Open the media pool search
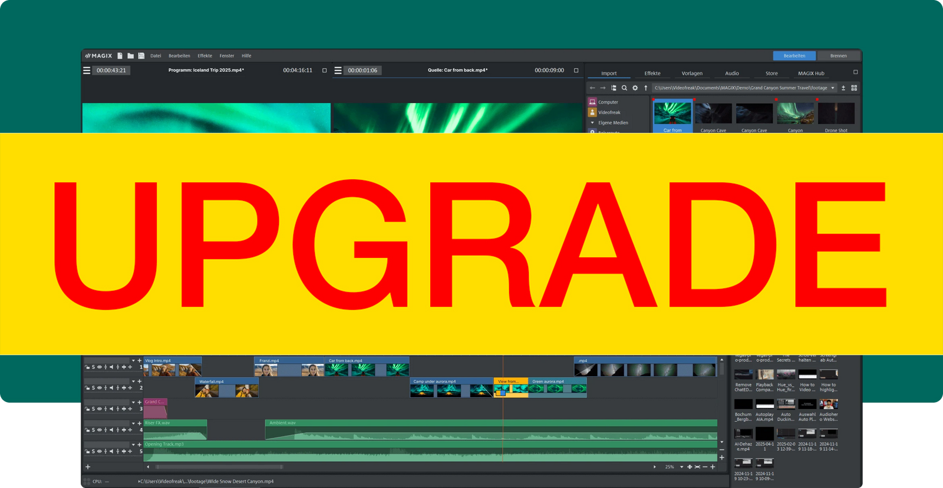Screen dimensions: 943x488 624,88
